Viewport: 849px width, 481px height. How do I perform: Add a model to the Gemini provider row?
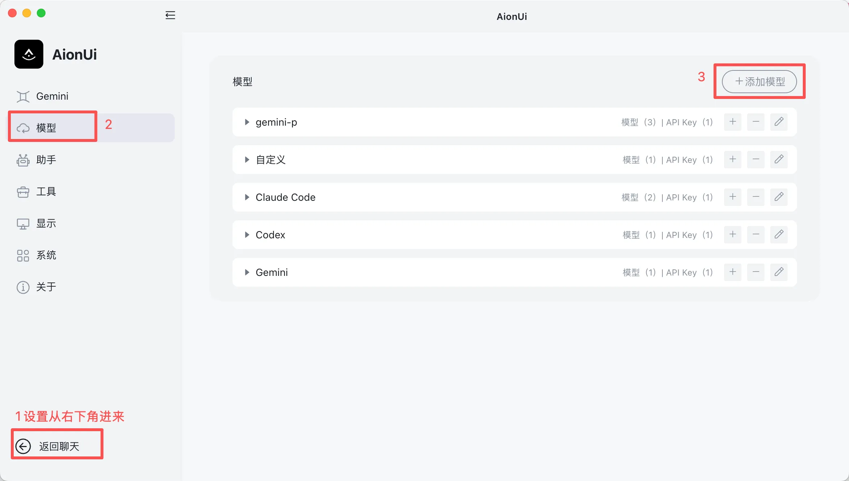(x=732, y=272)
